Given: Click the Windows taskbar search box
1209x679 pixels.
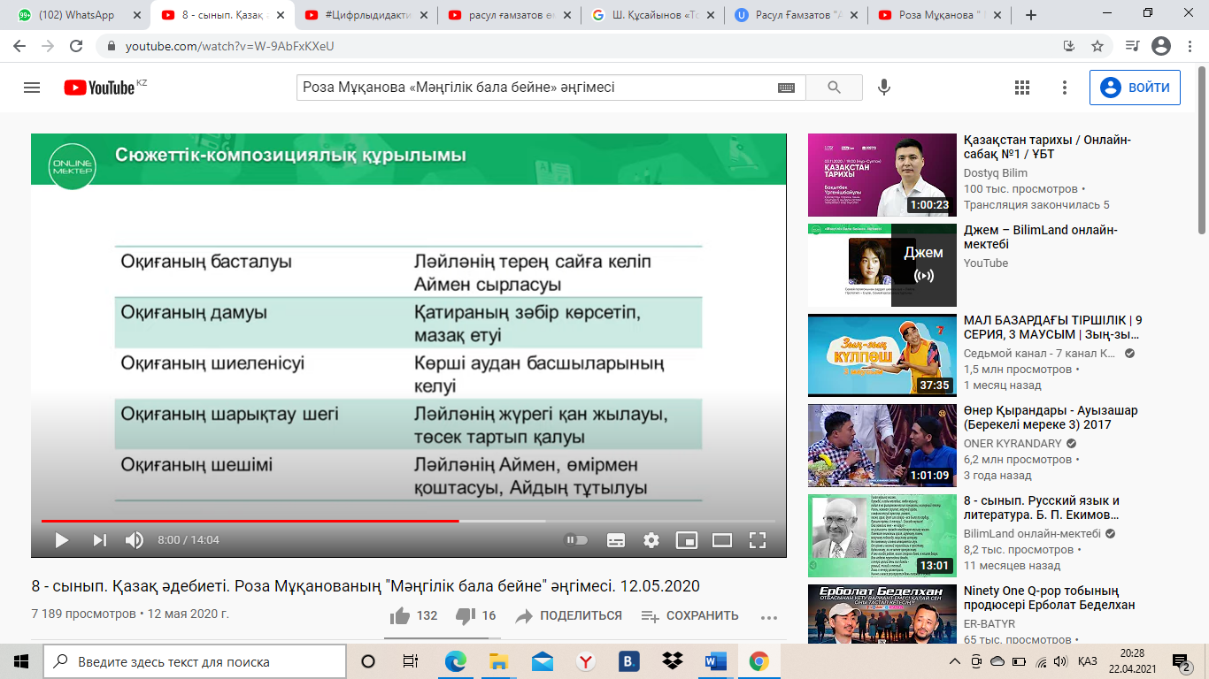Looking at the screenshot, I should pos(195,661).
